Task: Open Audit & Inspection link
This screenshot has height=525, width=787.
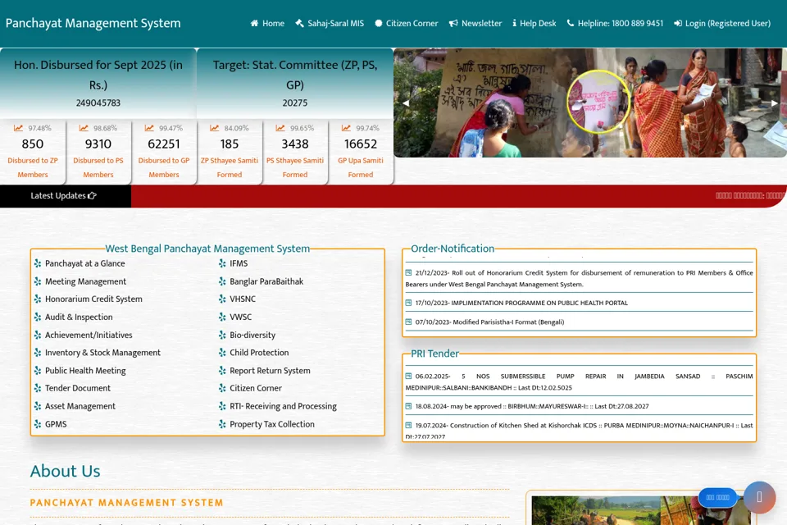Action: coord(79,317)
